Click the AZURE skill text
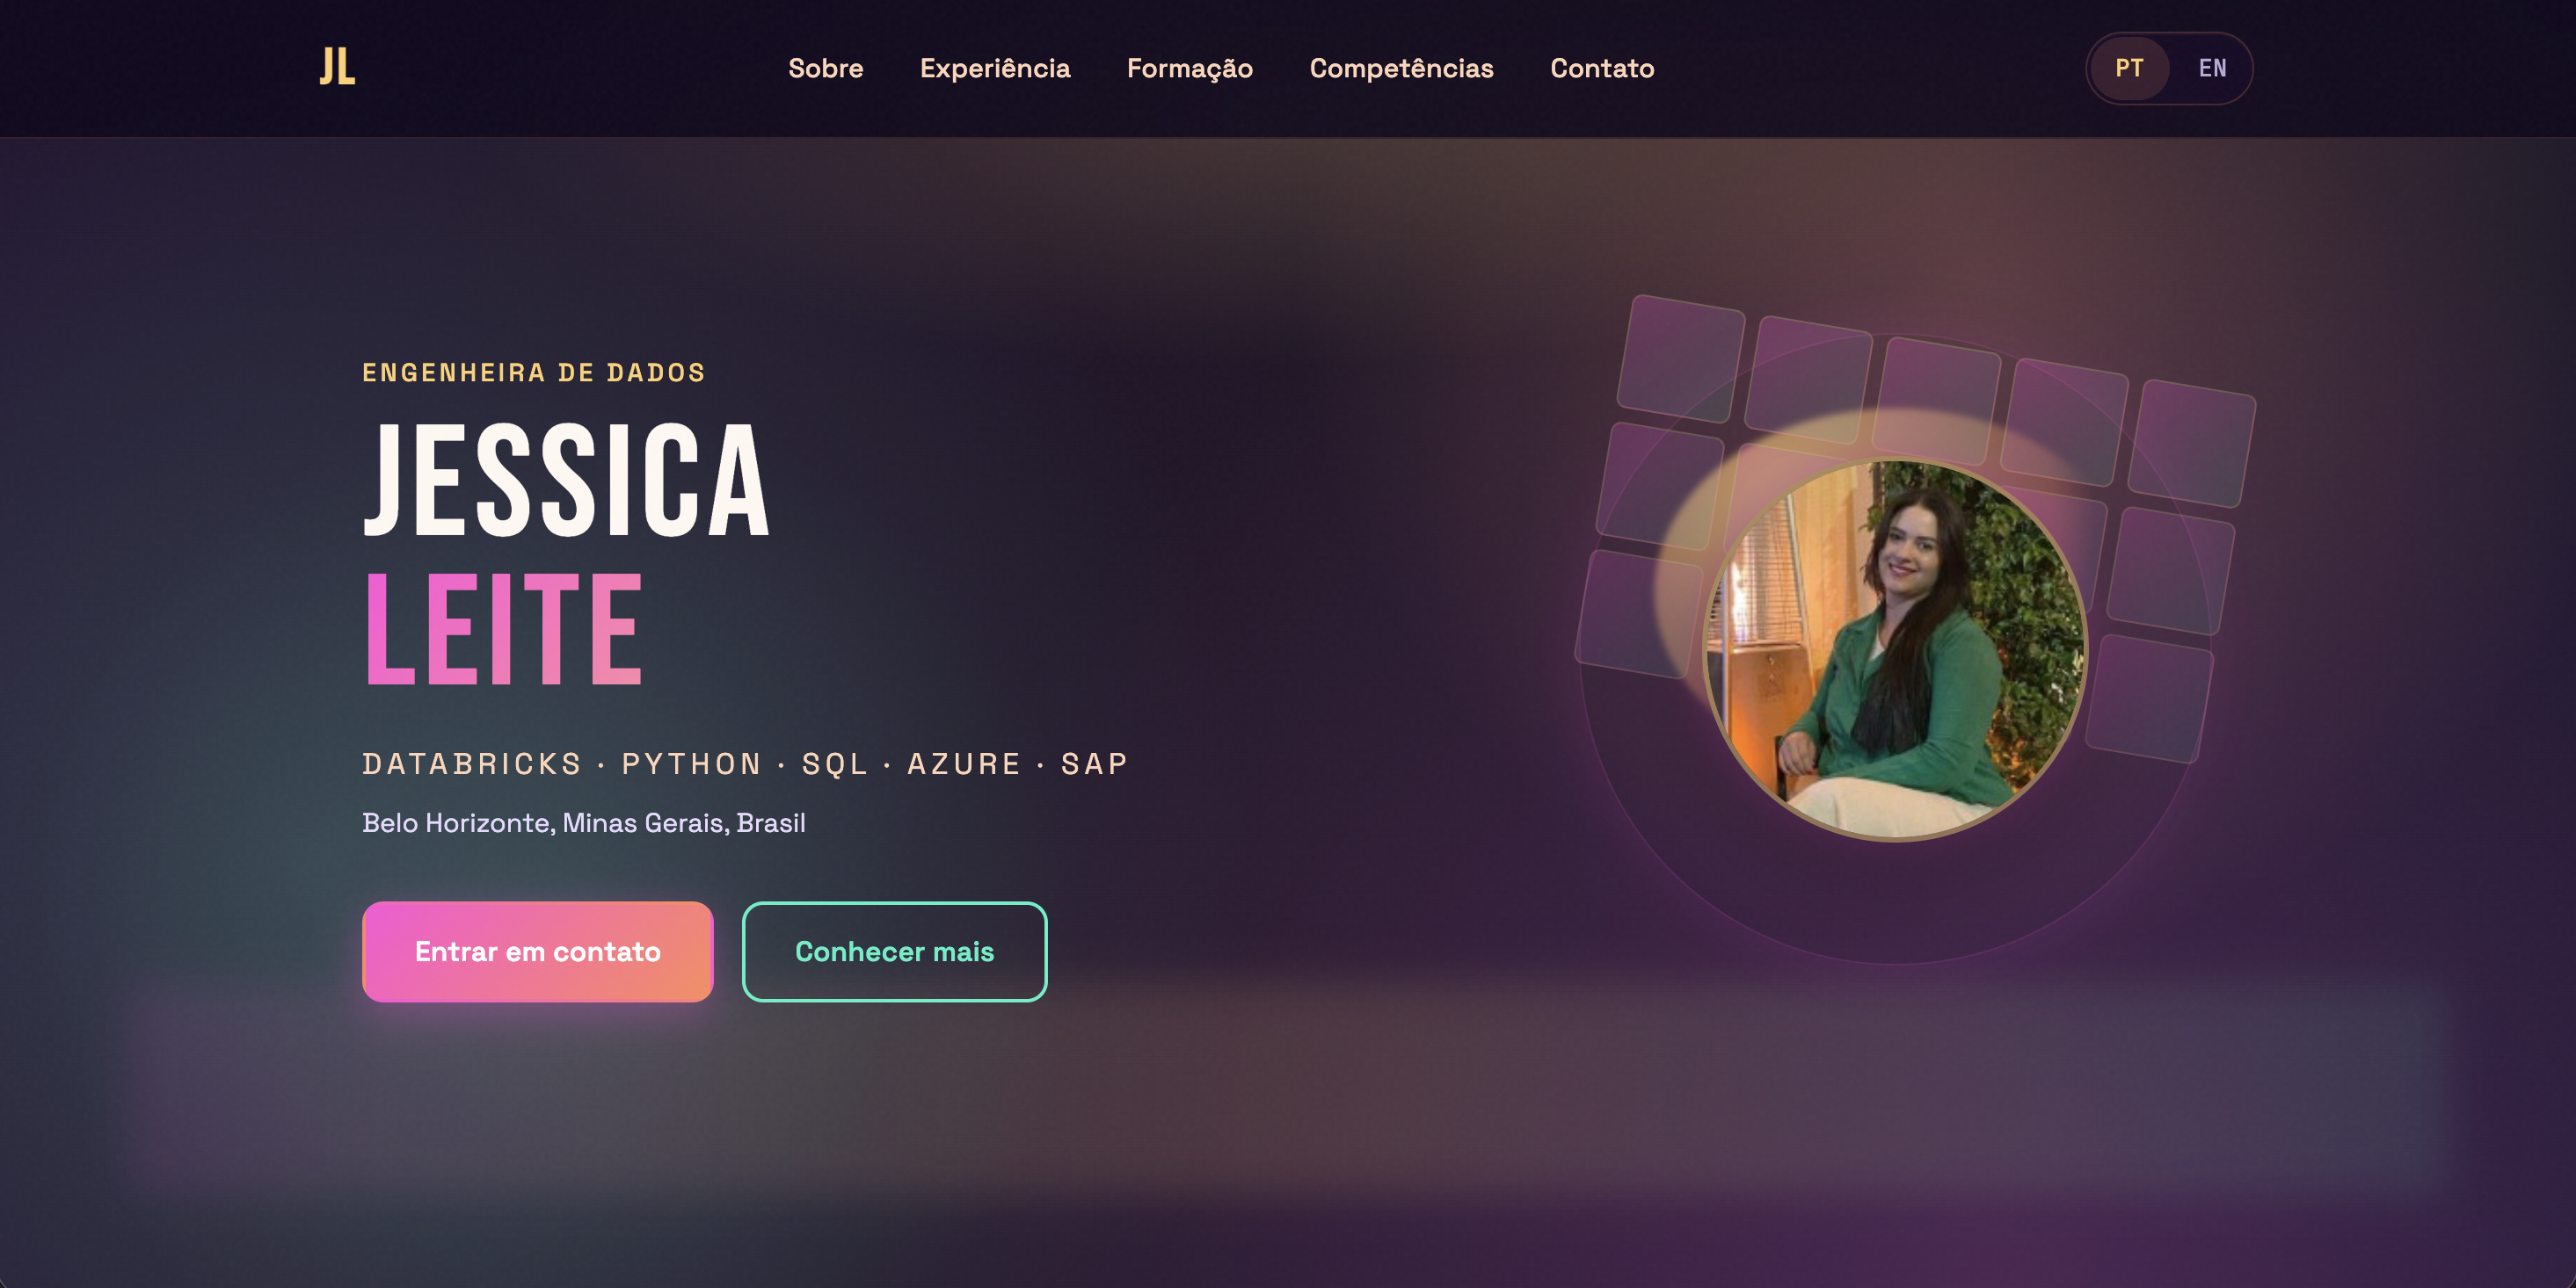 [964, 763]
